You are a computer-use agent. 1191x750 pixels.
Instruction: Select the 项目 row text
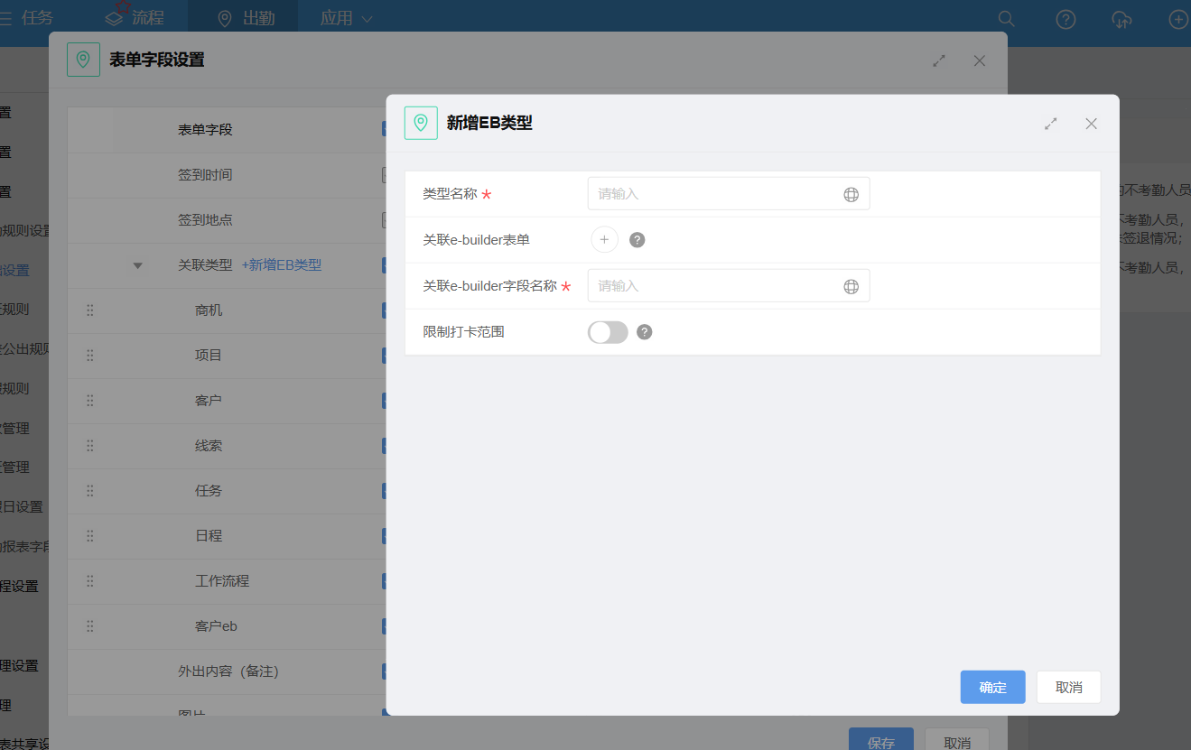[209, 356]
